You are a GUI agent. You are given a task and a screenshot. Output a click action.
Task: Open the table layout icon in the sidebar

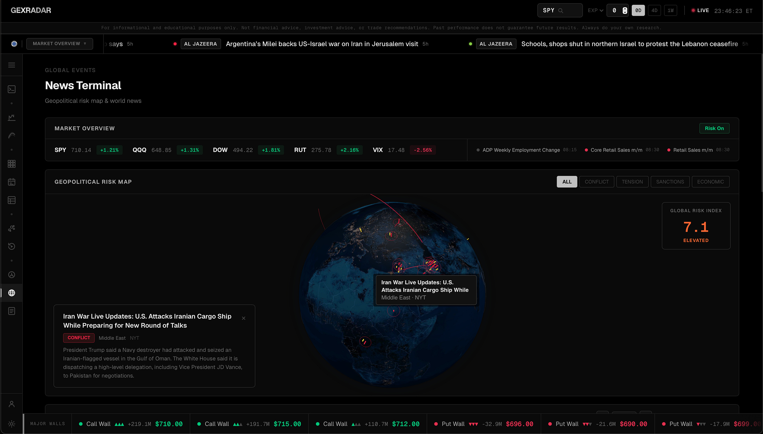(x=11, y=200)
